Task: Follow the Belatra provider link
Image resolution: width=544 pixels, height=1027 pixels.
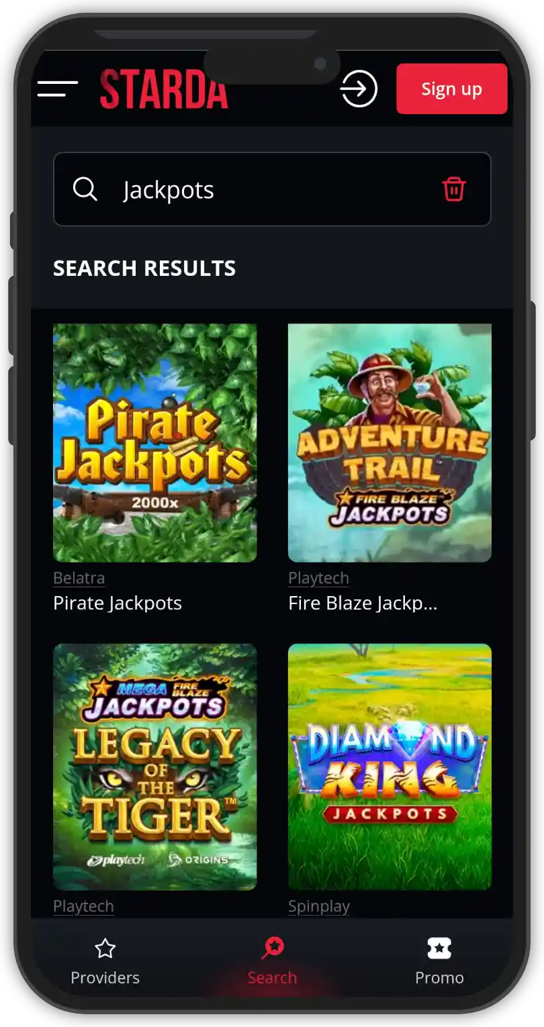Action: pyautogui.click(x=79, y=578)
